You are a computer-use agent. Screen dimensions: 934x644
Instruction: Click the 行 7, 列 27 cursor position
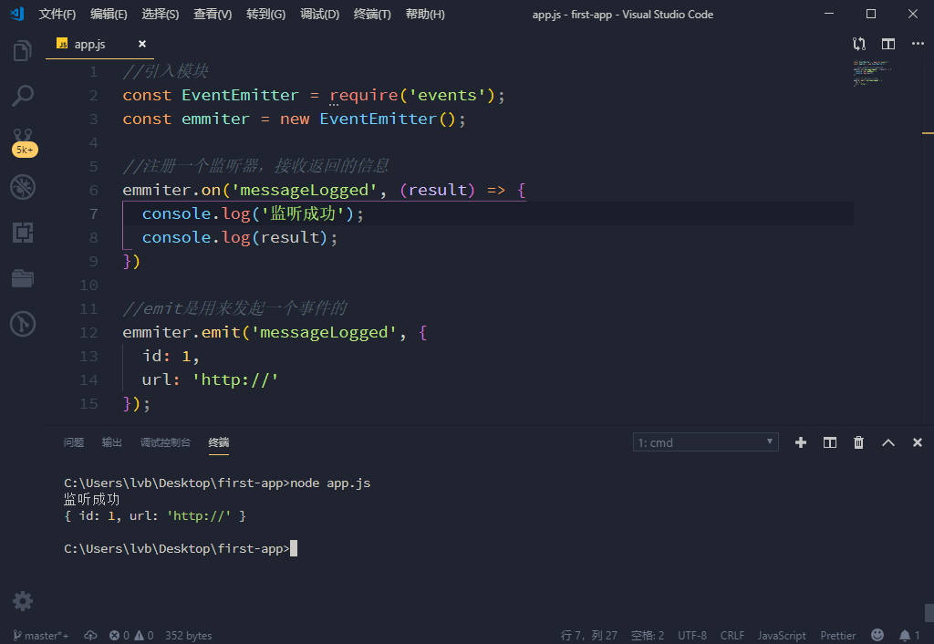tap(588, 636)
